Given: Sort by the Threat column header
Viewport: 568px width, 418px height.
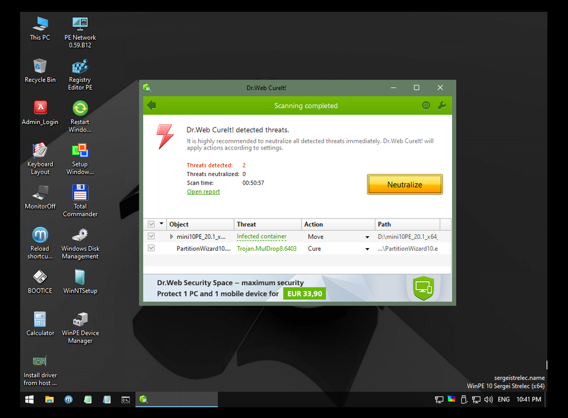Looking at the screenshot, I should click(268, 224).
